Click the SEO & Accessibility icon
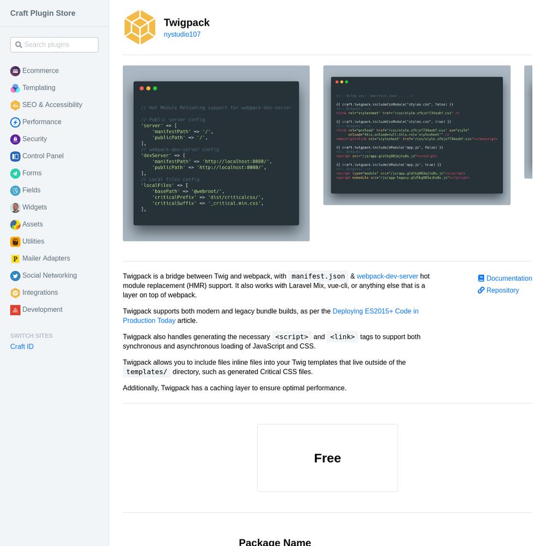546x546 pixels. click(15, 105)
